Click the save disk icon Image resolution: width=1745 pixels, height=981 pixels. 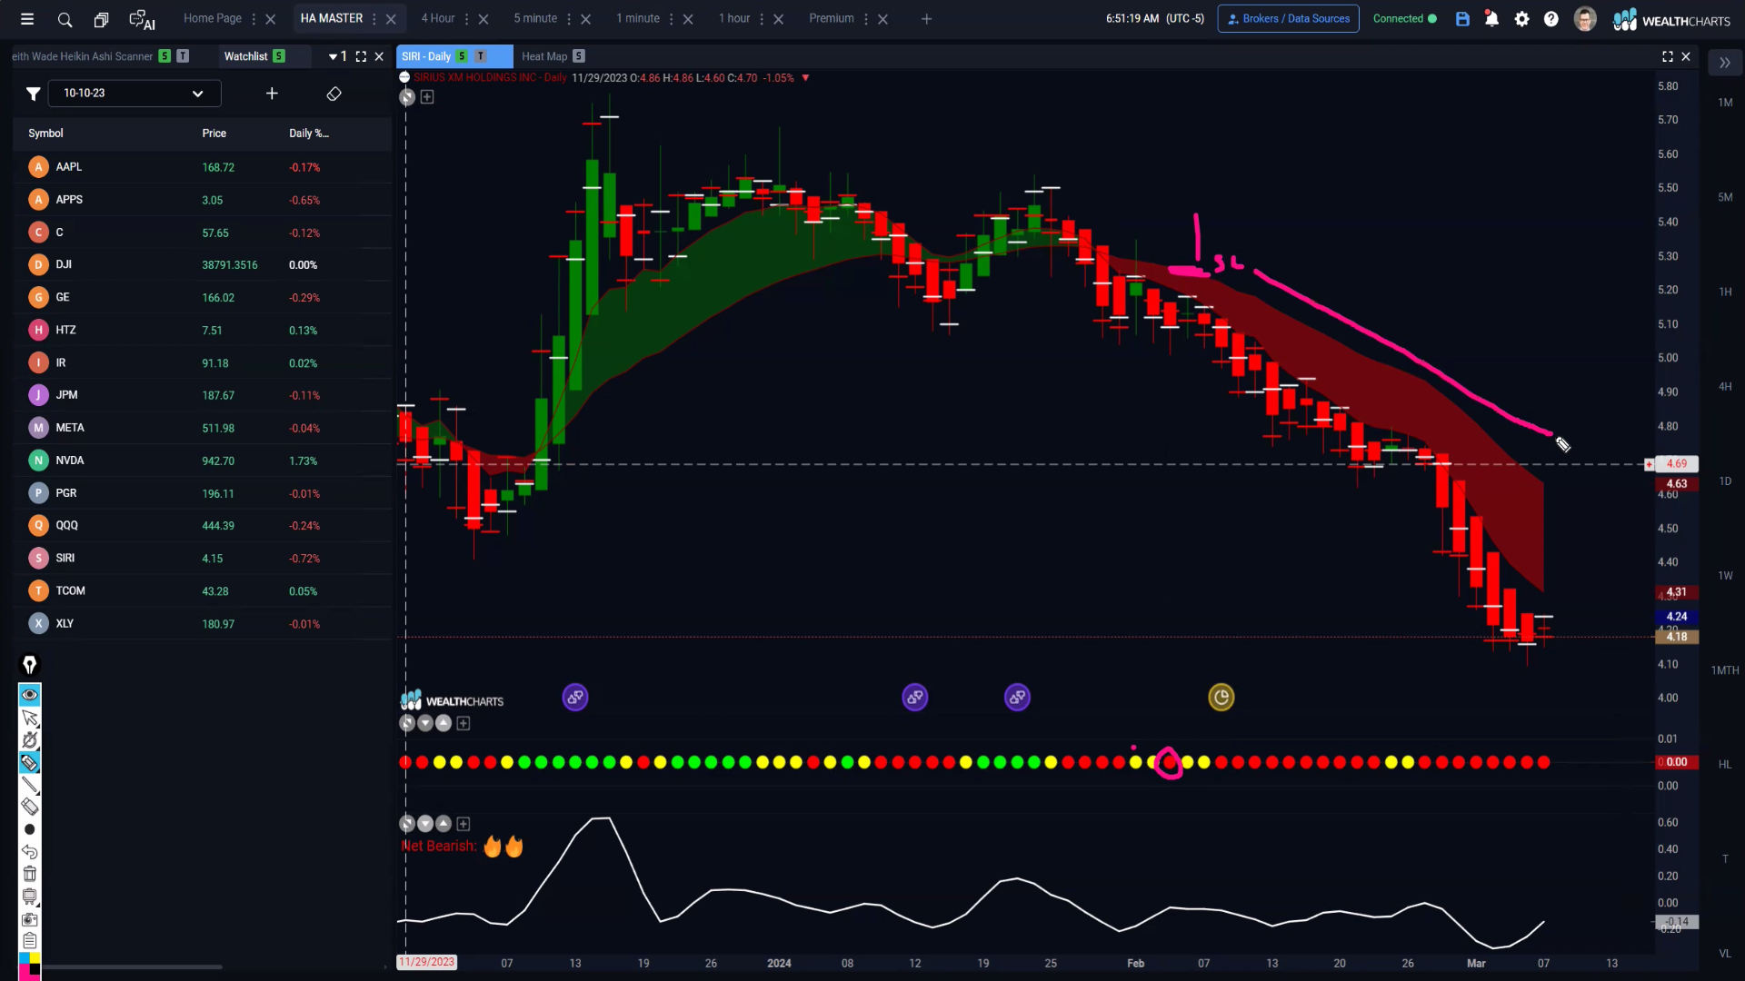click(1462, 19)
